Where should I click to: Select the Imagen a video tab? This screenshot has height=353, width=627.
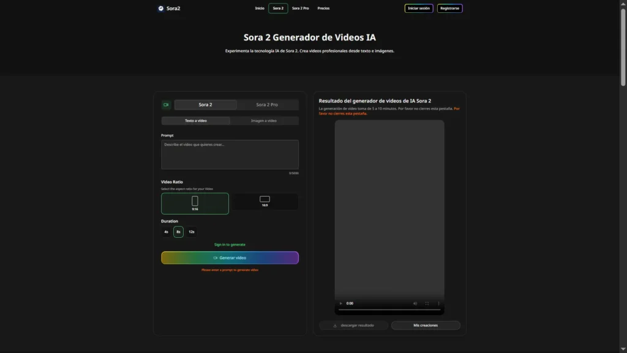(x=263, y=121)
